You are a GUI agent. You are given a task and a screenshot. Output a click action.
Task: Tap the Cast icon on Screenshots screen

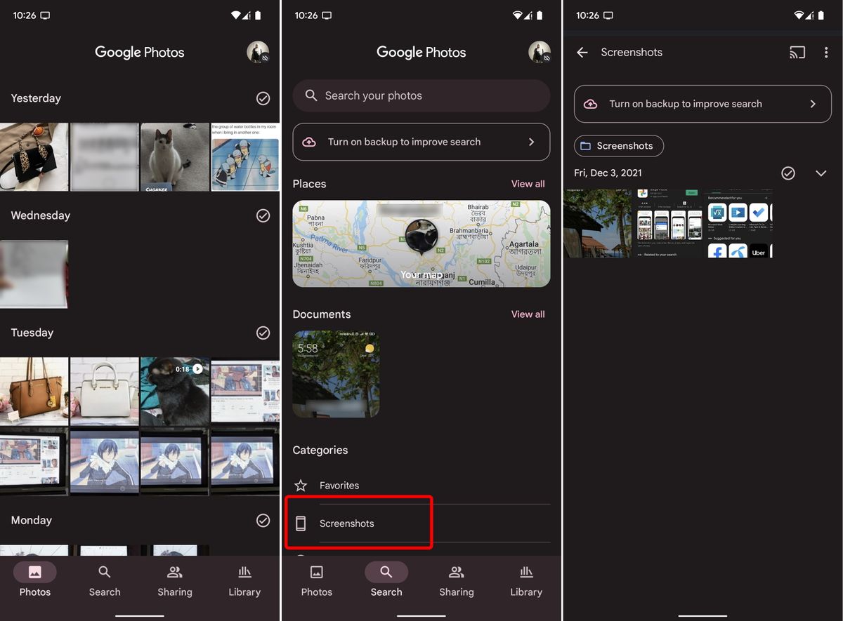797,52
